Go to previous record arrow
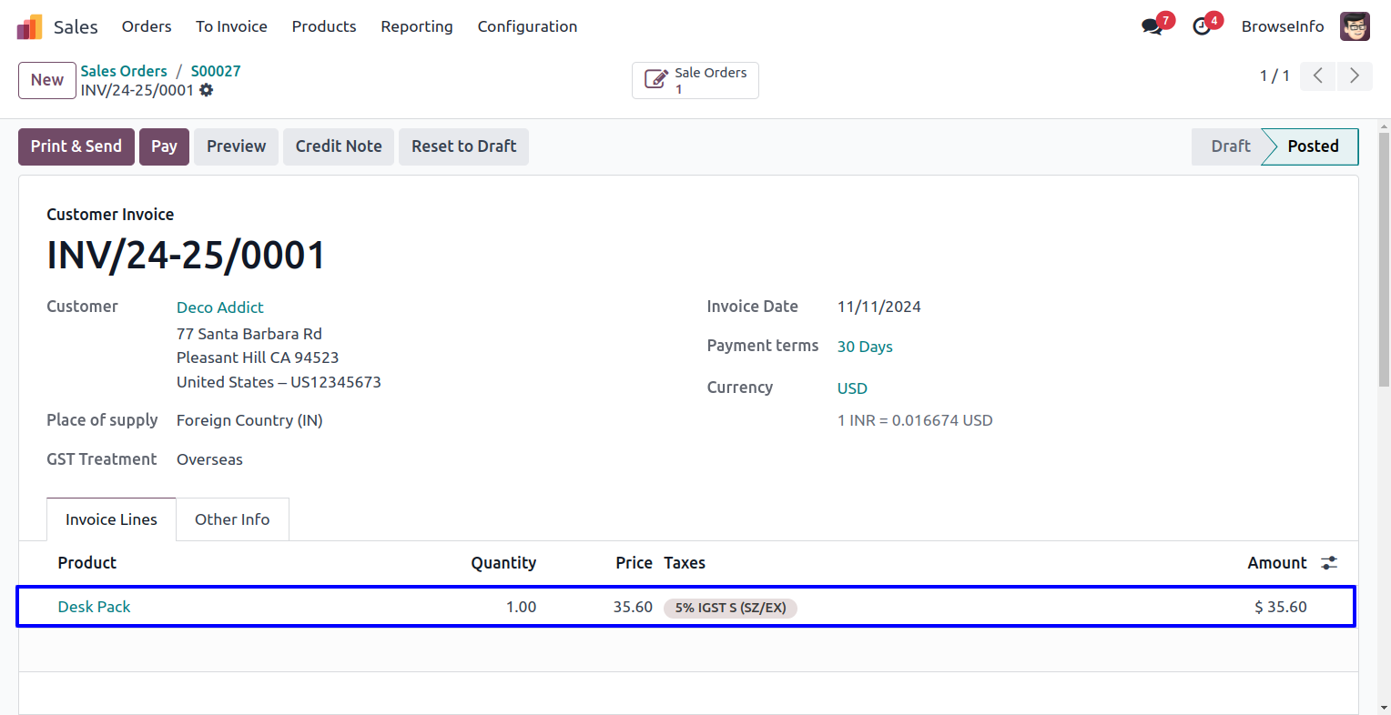 (1317, 76)
